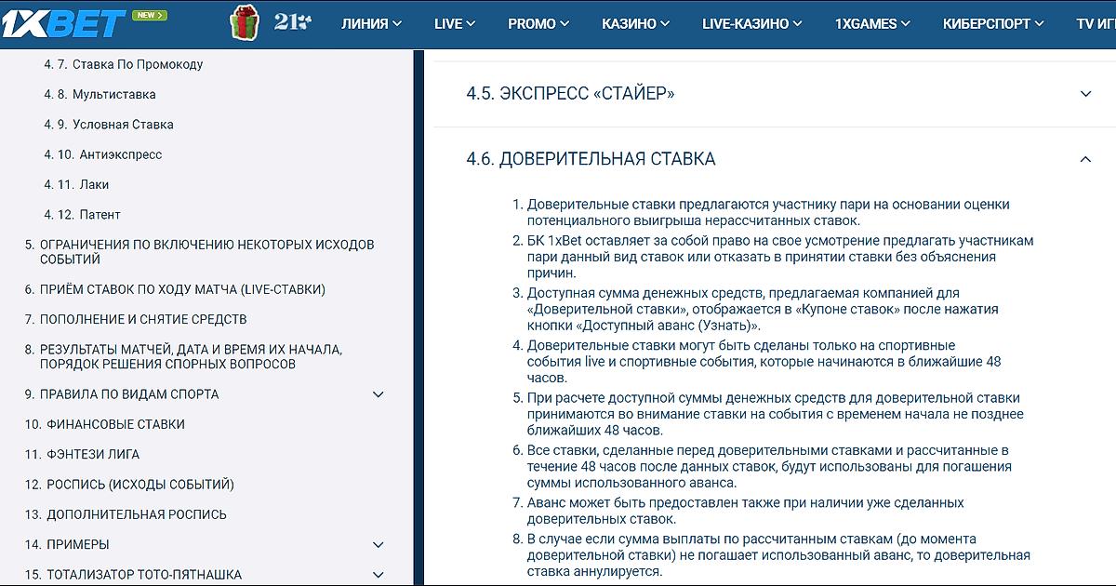Expand the ПРИМЕРЫ sidebar chevron
This screenshot has height=586, width=1116.
[379, 545]
